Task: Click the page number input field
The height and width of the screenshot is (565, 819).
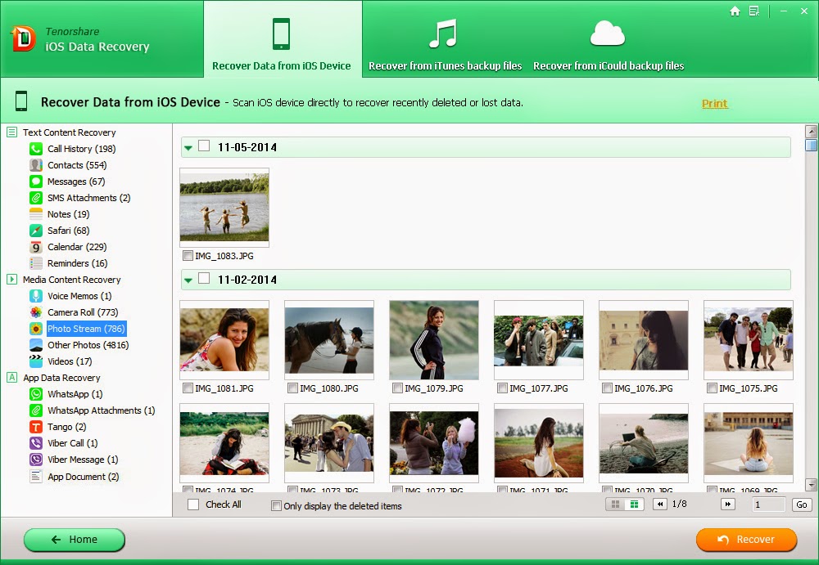Action: [769, 504]
